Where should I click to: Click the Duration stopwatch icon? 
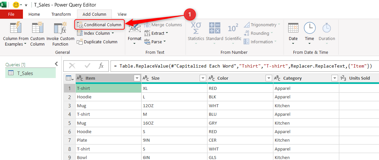327,28
